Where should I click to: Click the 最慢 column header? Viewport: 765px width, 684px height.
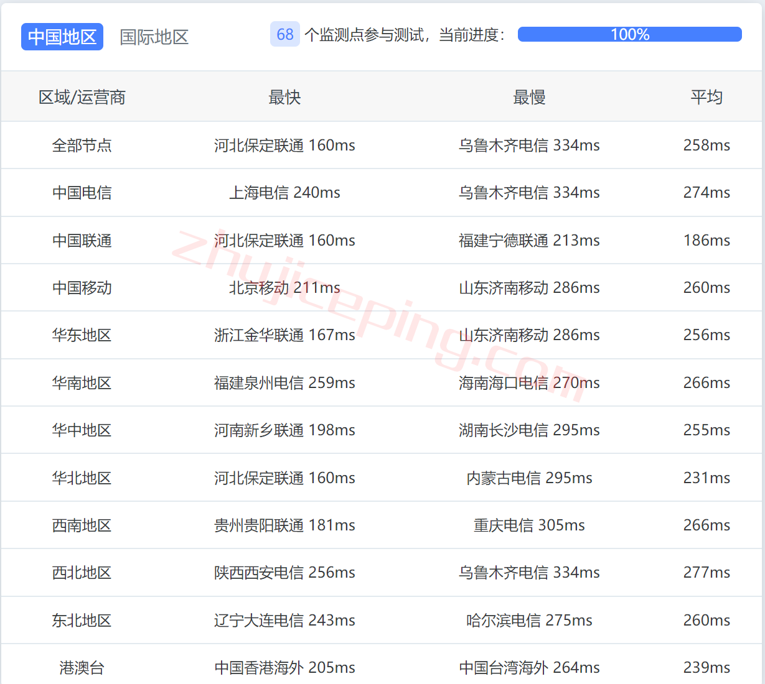point(529,97)
